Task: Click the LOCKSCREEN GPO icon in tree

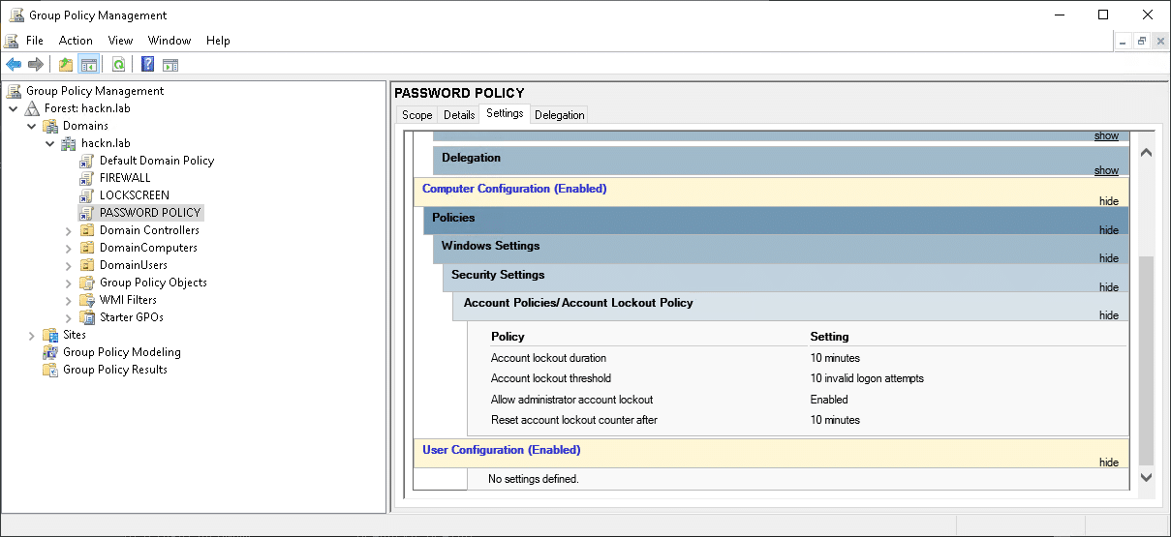Action: click(x=87, y=195)
